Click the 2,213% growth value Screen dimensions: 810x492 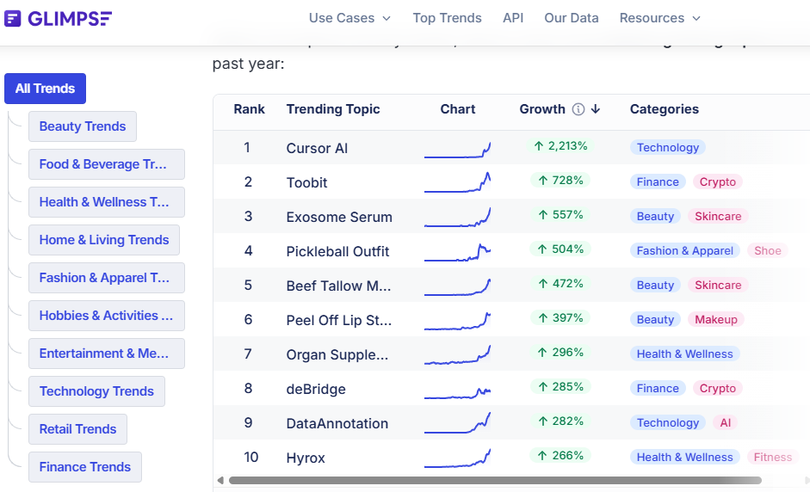(560, 146)
